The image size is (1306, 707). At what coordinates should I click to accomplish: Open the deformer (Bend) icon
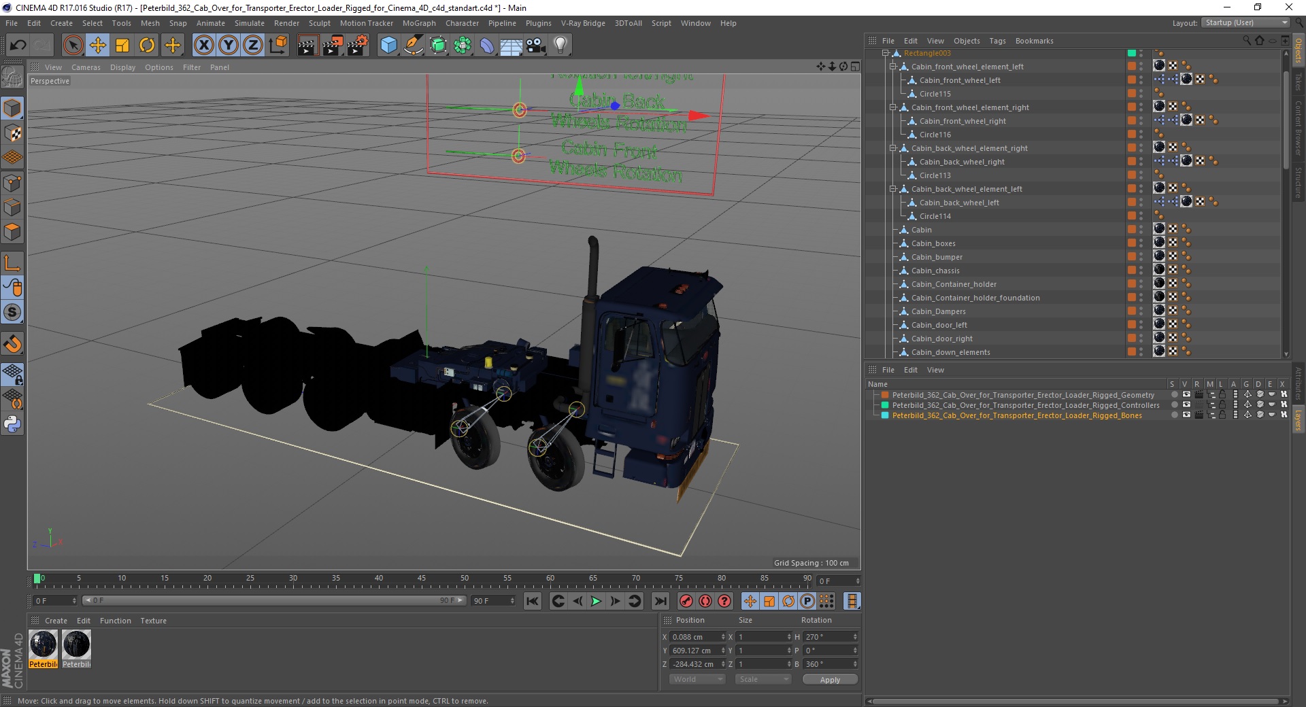click(x=487, y=46)
